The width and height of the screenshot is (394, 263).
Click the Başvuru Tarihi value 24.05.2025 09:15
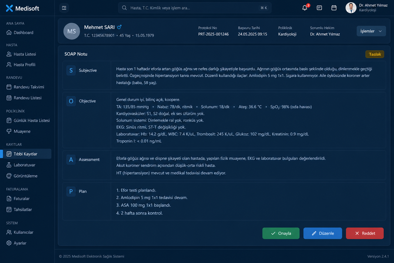pos(252,34)
